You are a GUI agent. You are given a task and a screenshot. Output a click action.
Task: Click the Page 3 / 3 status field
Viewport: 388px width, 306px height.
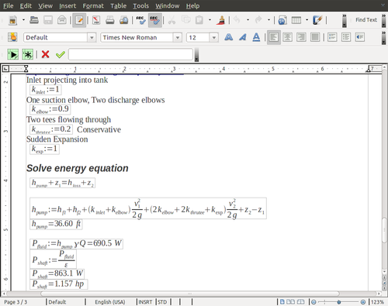(x=16, y=302)
